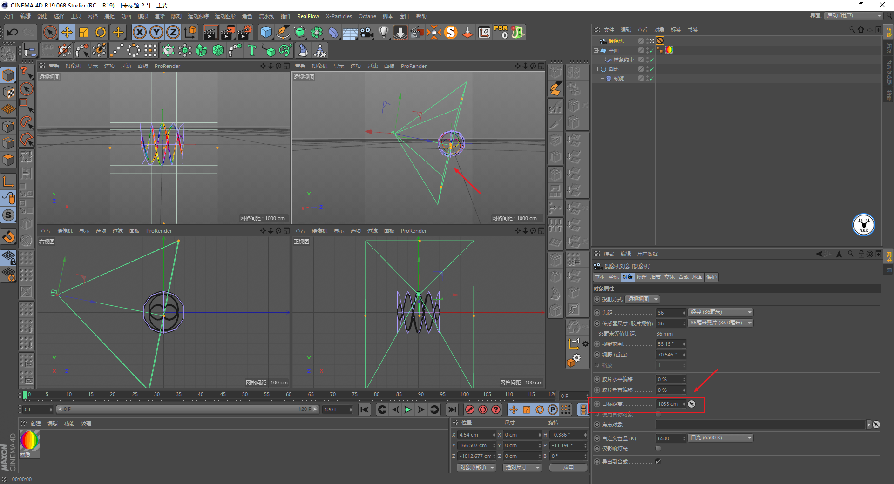Select the Model mode cube icon
The height and width of the screenshot is (484, 894).
[x=8, y=75]
